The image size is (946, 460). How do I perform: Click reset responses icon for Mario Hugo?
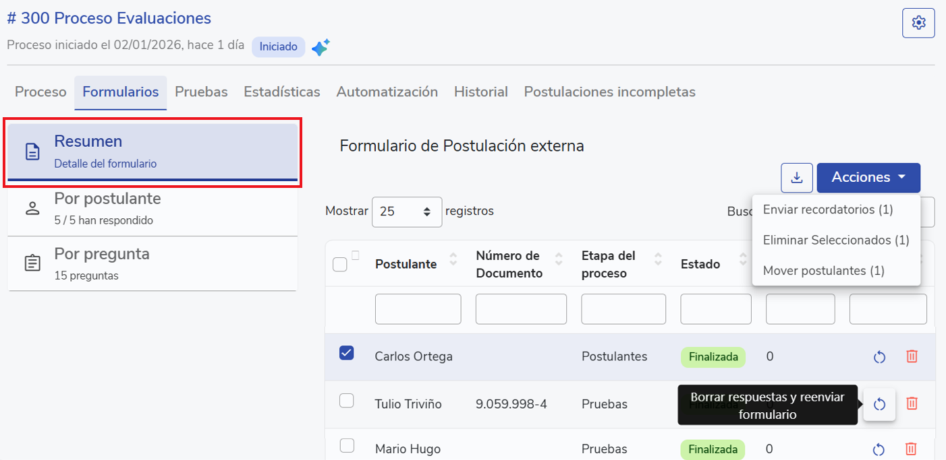879,449
